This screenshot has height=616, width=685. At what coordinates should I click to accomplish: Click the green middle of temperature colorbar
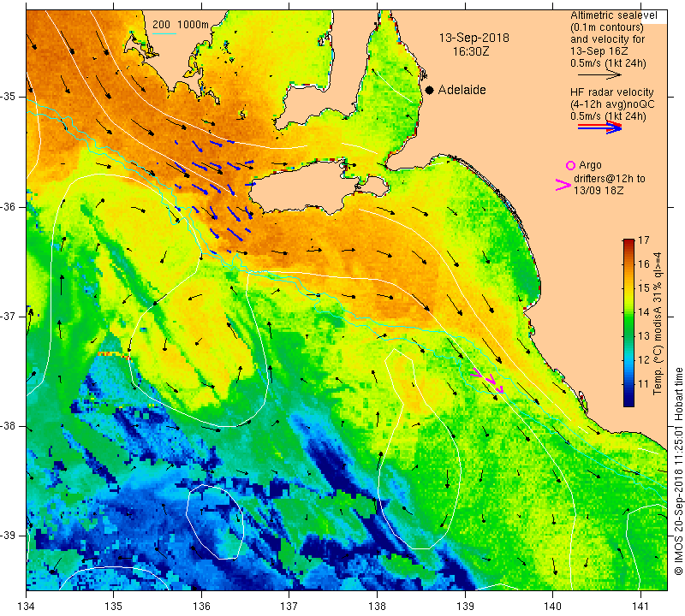pos(628,323)
